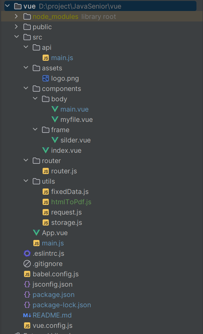Image resolution: width=203 pixels, height=334 pixels.
Task: Open myfile.vue in the body folder
Action: 77,119
